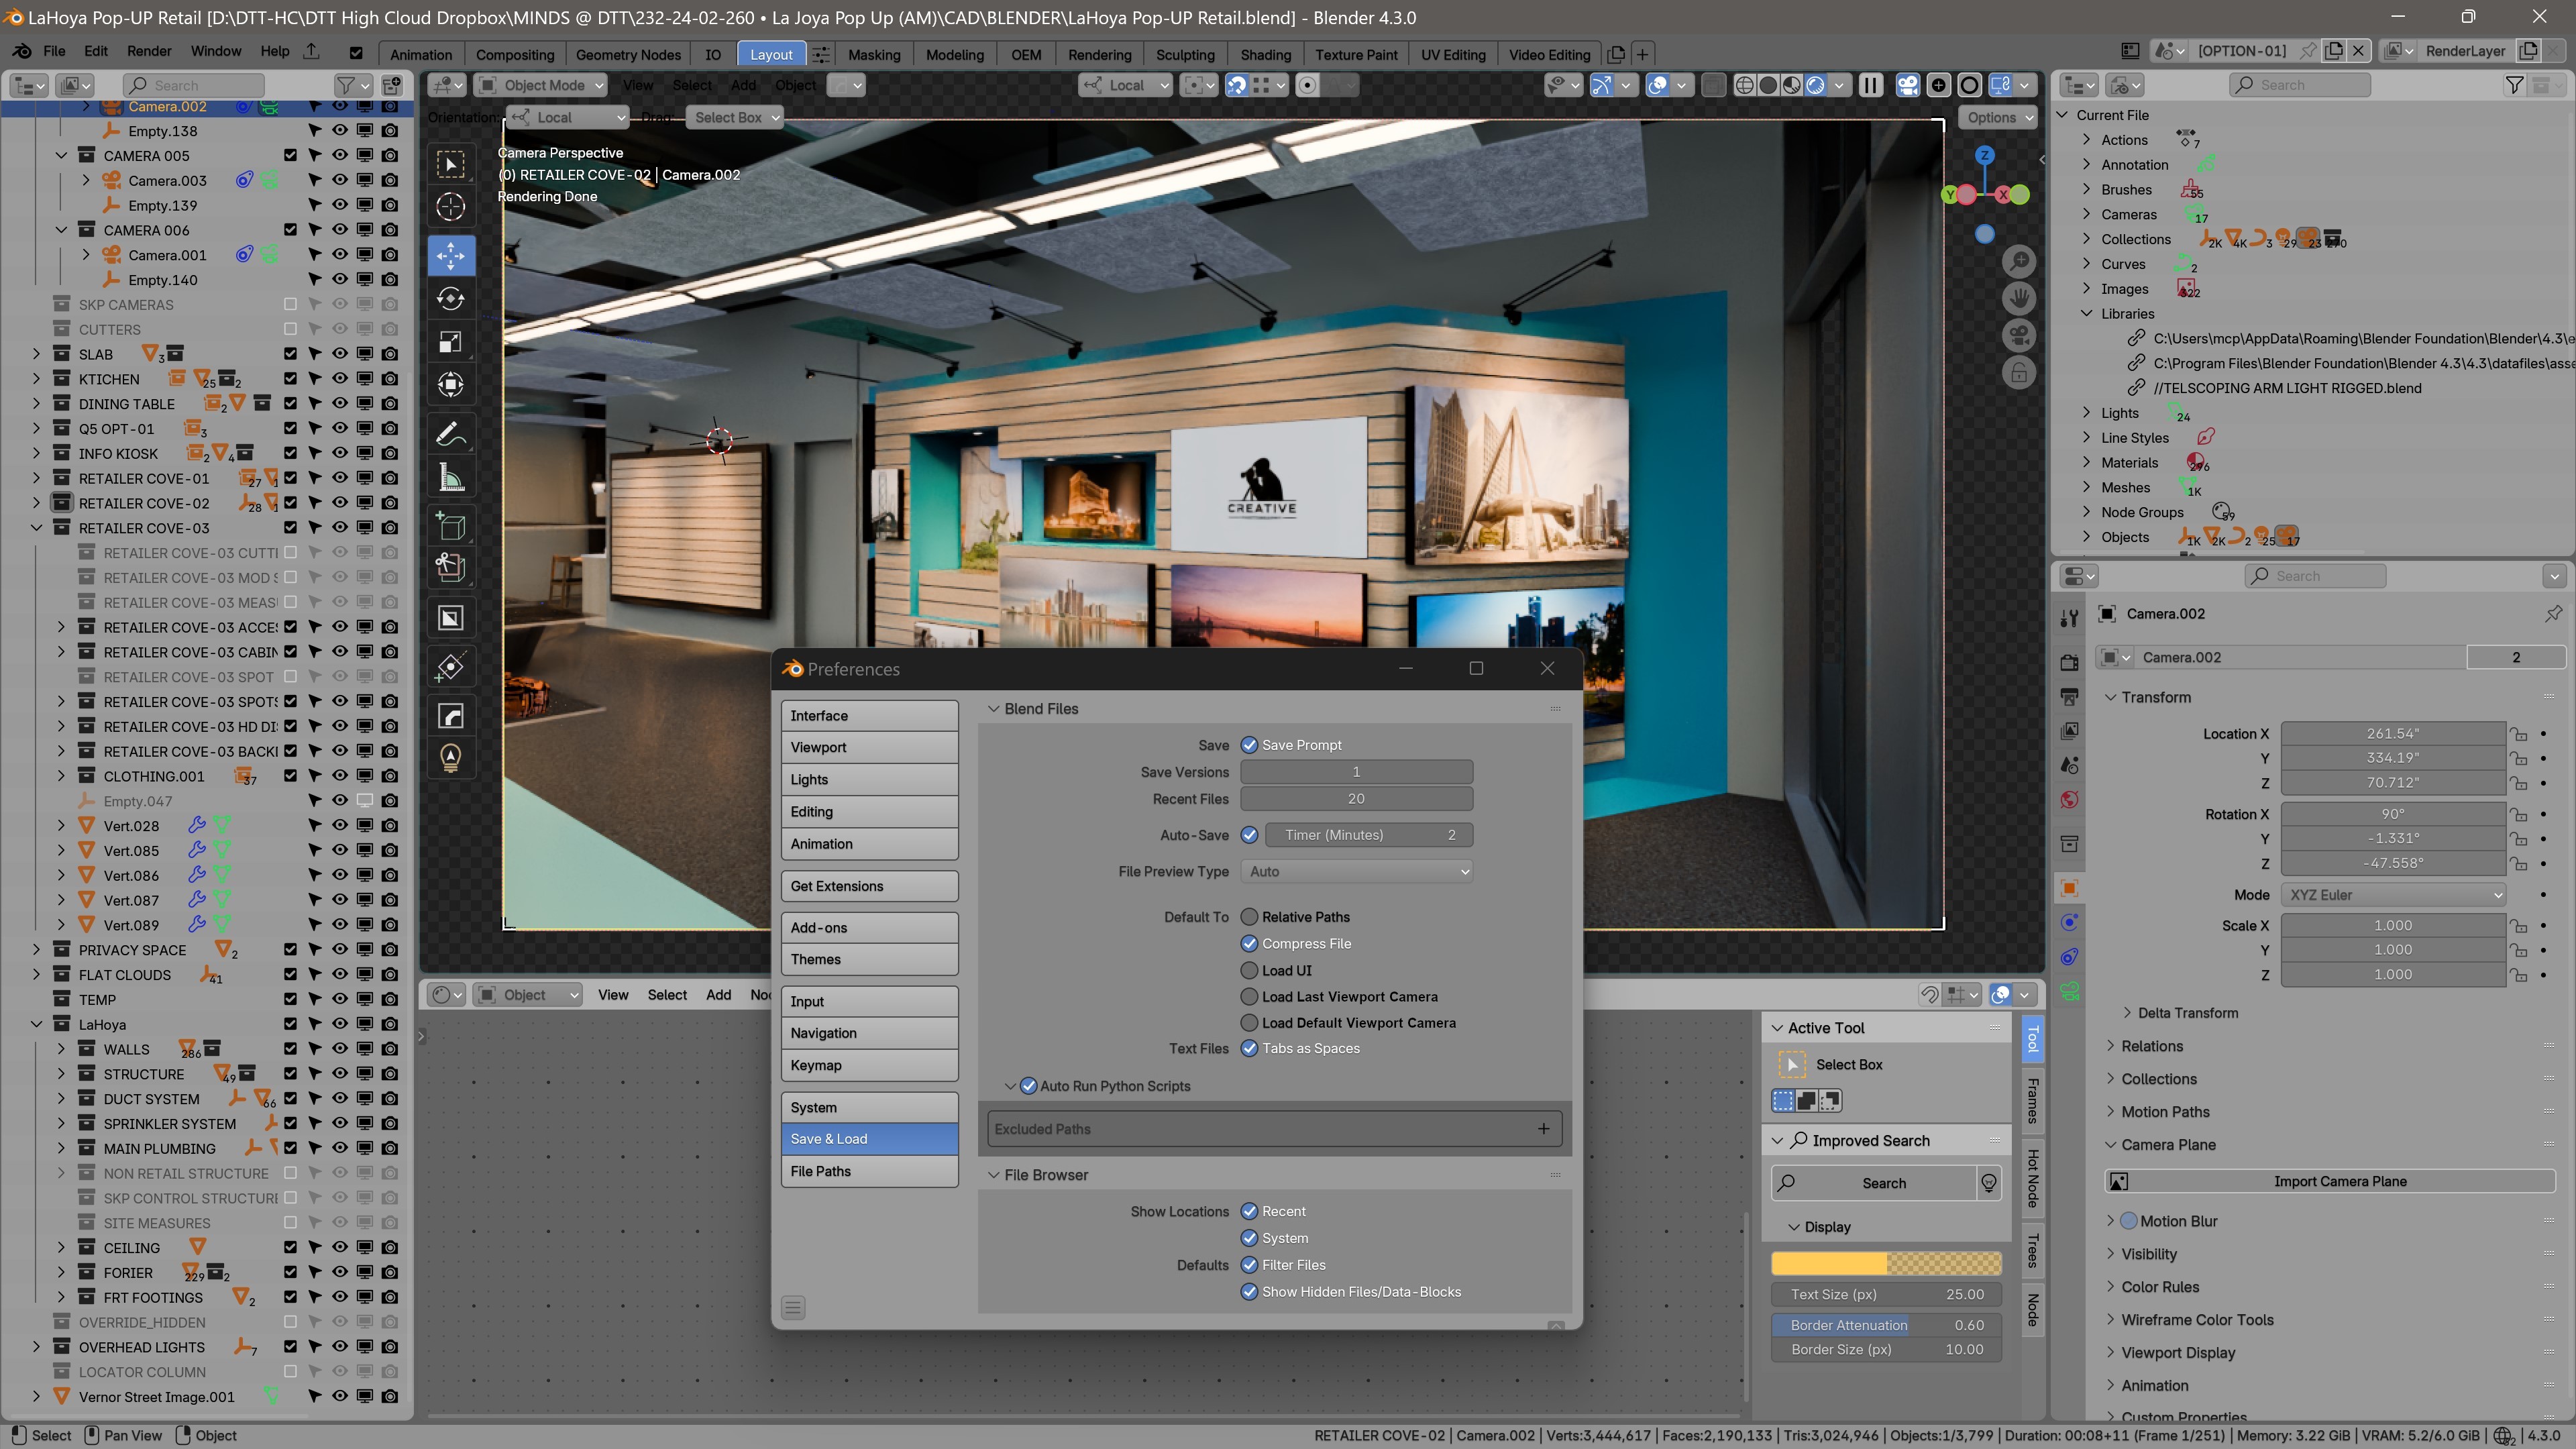
Task: Select the Measure tool
Action: pos(450,478)
